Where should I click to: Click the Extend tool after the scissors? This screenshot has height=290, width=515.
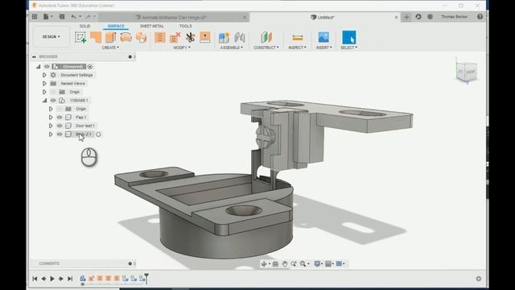pyautogui.click(x=205, y=38)
